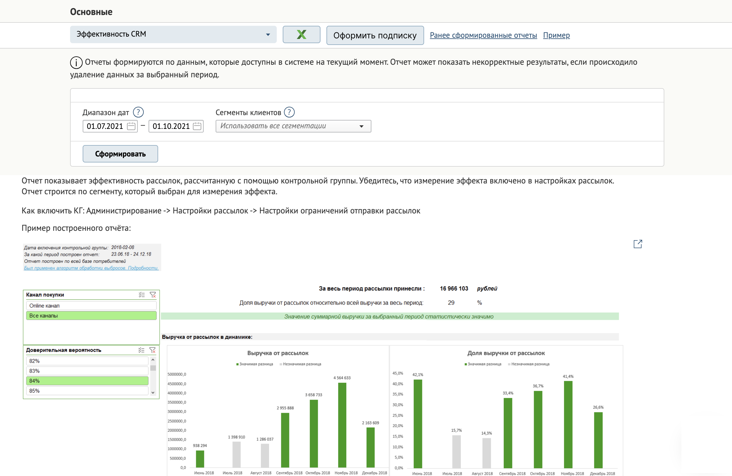
Task: Click the Июнь 2018 bar labeled 42,1%
Action: pyautogui.click(x=418, y=424)
